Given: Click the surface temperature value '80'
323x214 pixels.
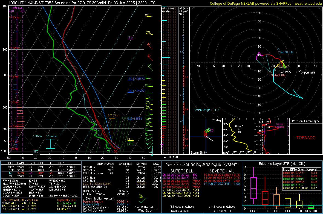Looking at the screenshot, I should click(x=115, y=151).
